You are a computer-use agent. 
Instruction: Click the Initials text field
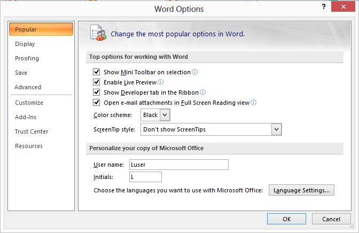coord(145,177)
